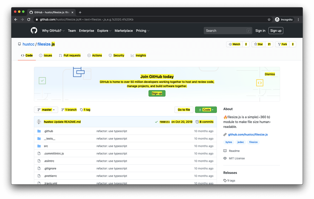Viewport: 314px width, 199px height.
Task: Click the commit author avatar for hustcc
Action: pyautogui.click(x=39, y=122)
